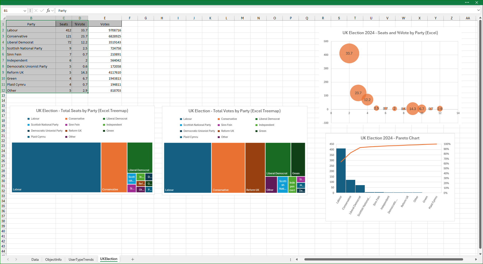Click the 23.7 bubble in bubble chart
Screen dimensions: 483x264
tap(358, 93)
